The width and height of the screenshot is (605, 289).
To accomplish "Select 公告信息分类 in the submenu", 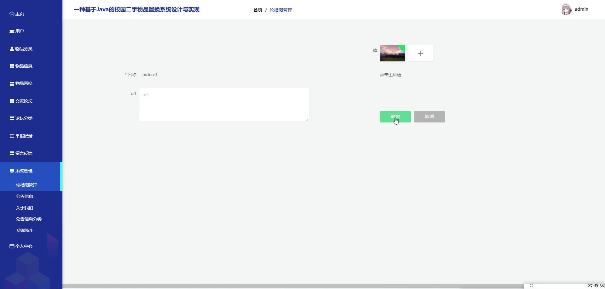I will click(x=31, y=219).
